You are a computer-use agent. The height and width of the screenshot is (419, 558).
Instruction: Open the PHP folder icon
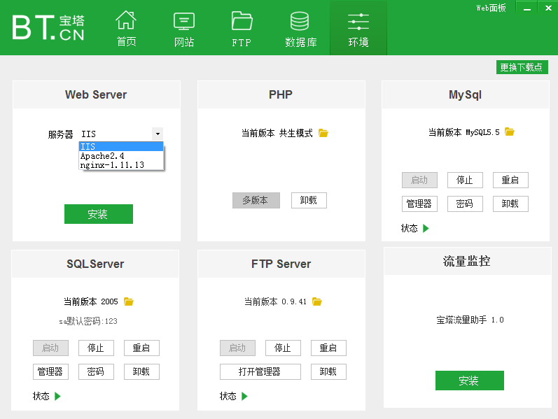(x=323, y=133)
